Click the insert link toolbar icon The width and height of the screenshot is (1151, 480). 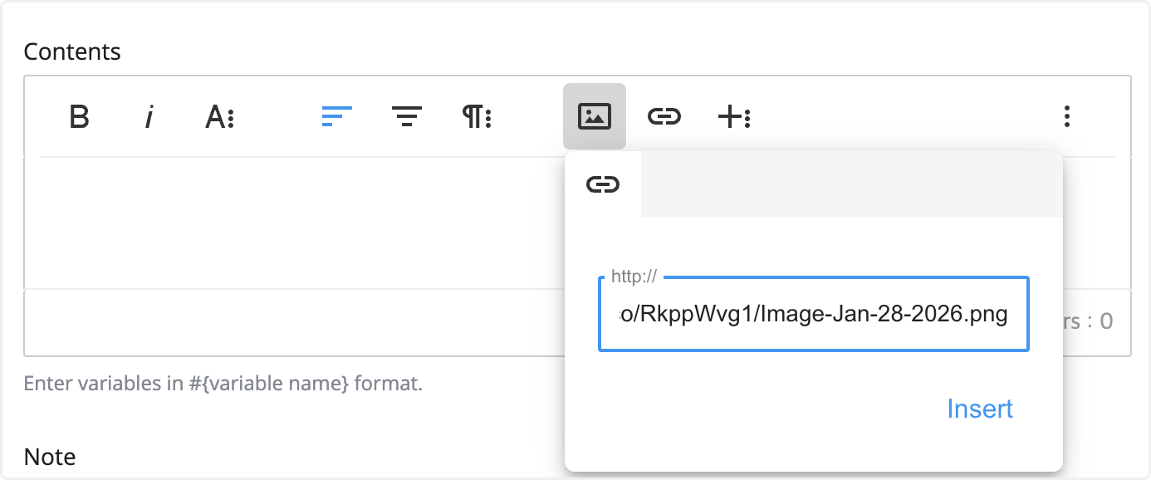click(x=664, y=117)
